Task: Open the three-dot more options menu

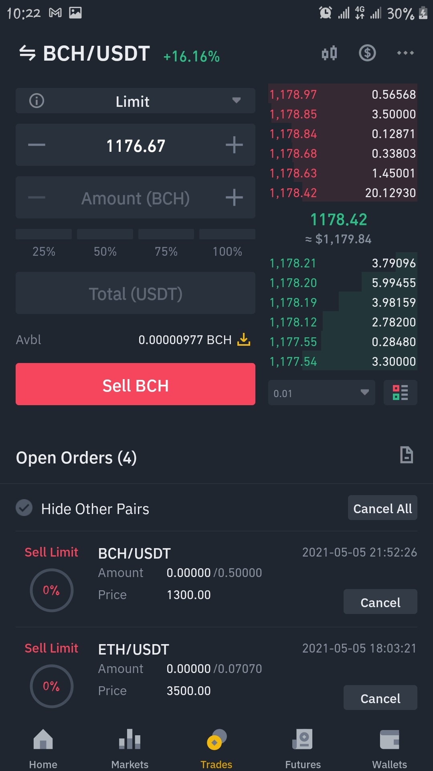Action: pos(405,53)
